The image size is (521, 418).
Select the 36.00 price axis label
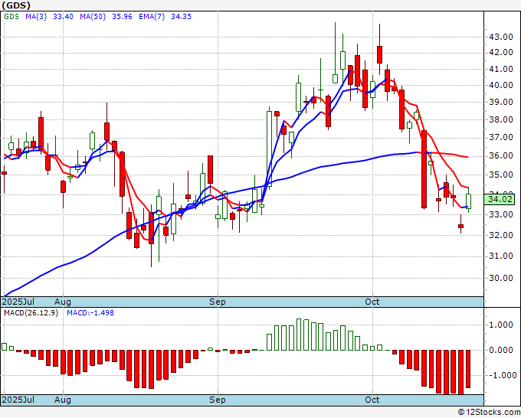coord(501,155)
